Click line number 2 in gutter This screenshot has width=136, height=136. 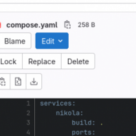(x=28, y=113)
